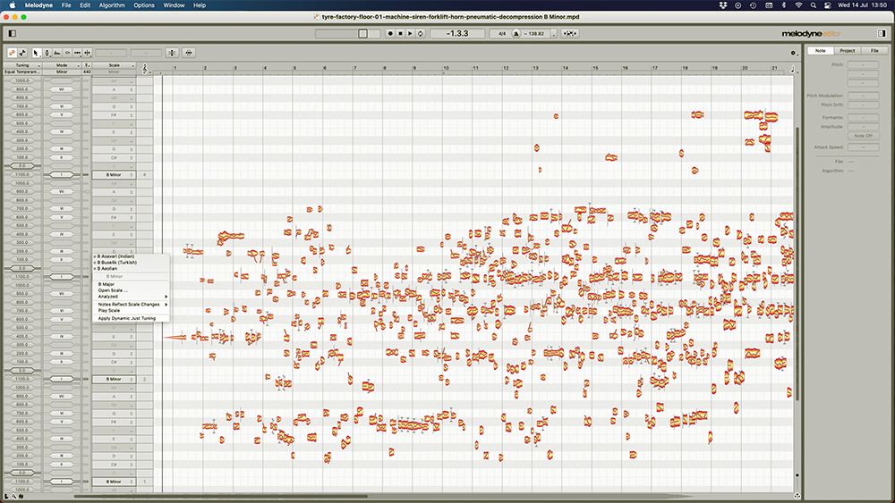Click the Pitch Drift value field
The height and width of the screenshot is (503, 895).
coord(863,105)
